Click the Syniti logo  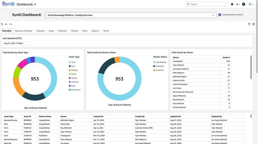pos(7,5)
